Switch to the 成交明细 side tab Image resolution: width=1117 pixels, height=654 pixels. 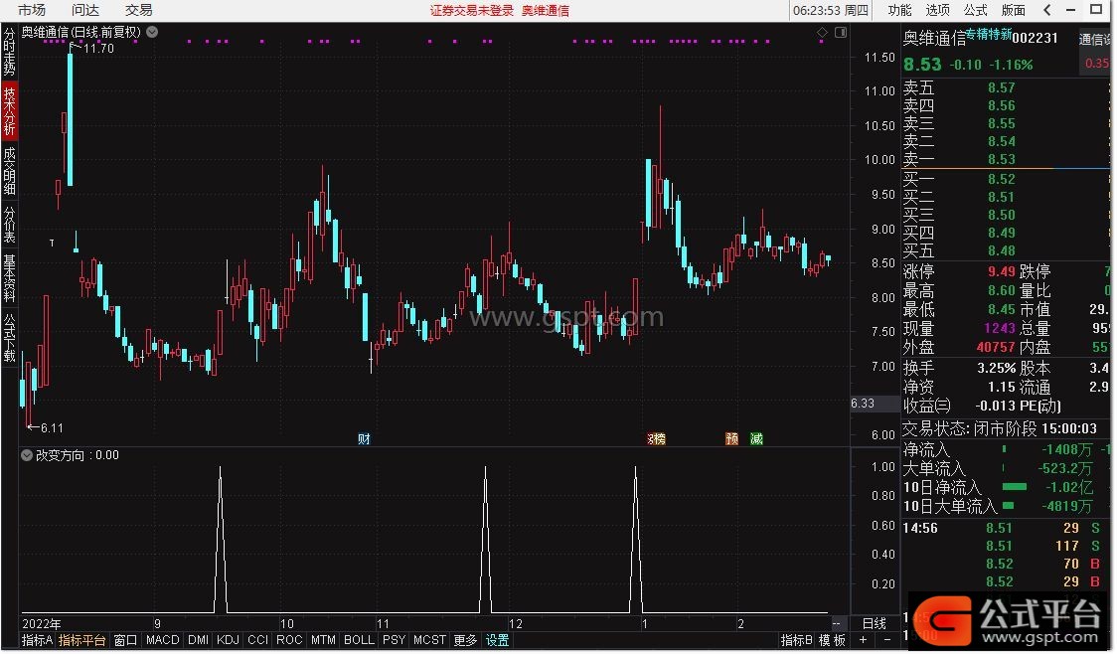click(9, 171)
